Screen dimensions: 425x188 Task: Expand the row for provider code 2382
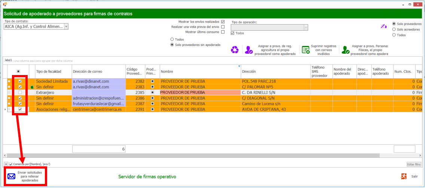coord(9,81)
